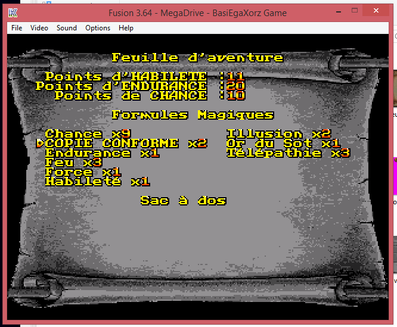Screen dimensions: 397x327
Task: Open the Options menu
Action: click(x=98, y=28)
